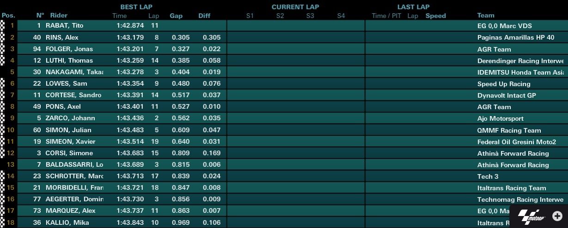
Task: Click the checkered flag beside position 1
Action: click(2, 25)
